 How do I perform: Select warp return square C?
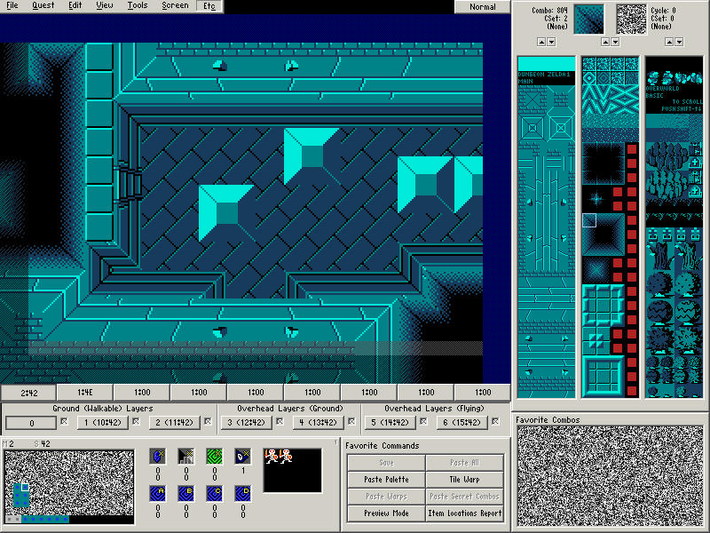coord(215,494)
